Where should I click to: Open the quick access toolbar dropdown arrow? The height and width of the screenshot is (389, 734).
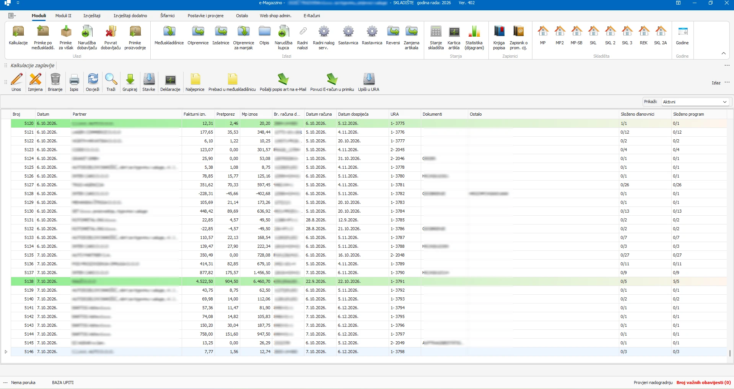click(x=18, y=3)
